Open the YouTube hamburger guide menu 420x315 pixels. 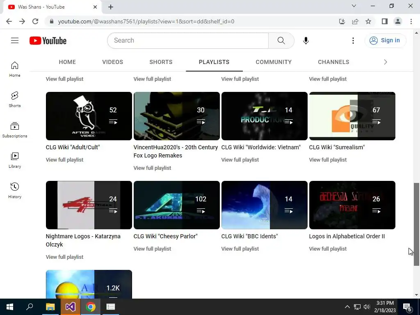15,41
